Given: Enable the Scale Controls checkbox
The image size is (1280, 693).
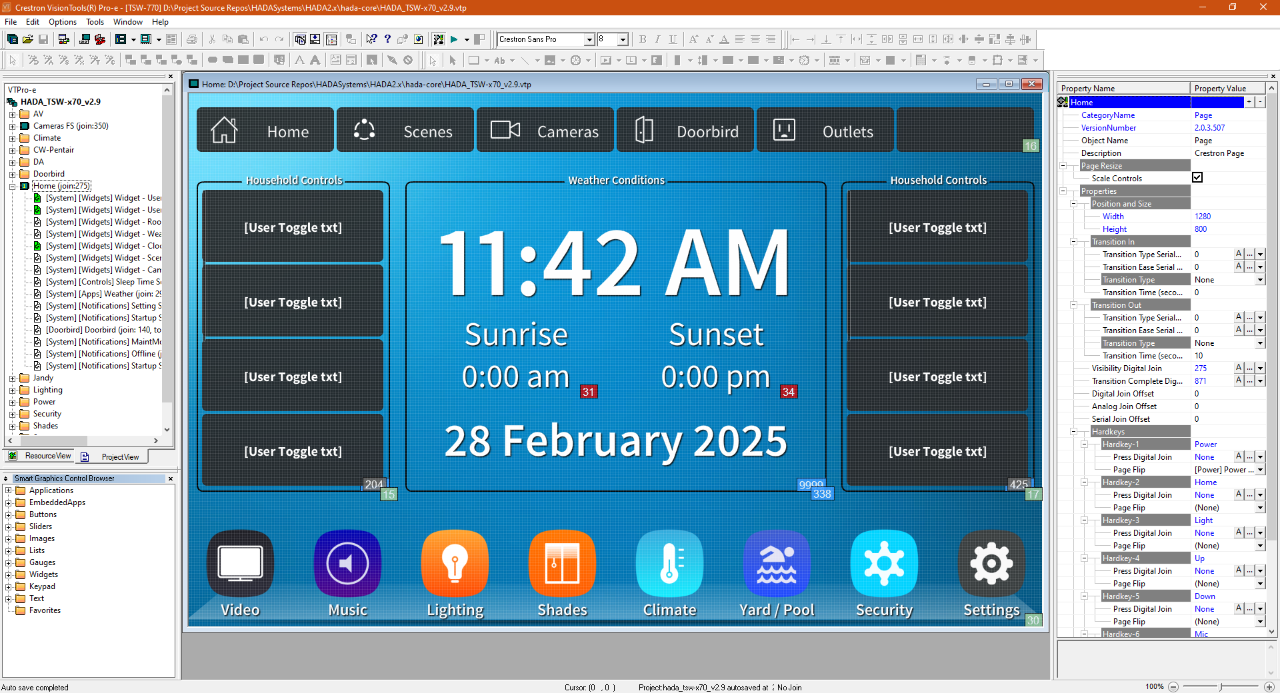Looking at the screenshot, I should [x=1197, y=177].
